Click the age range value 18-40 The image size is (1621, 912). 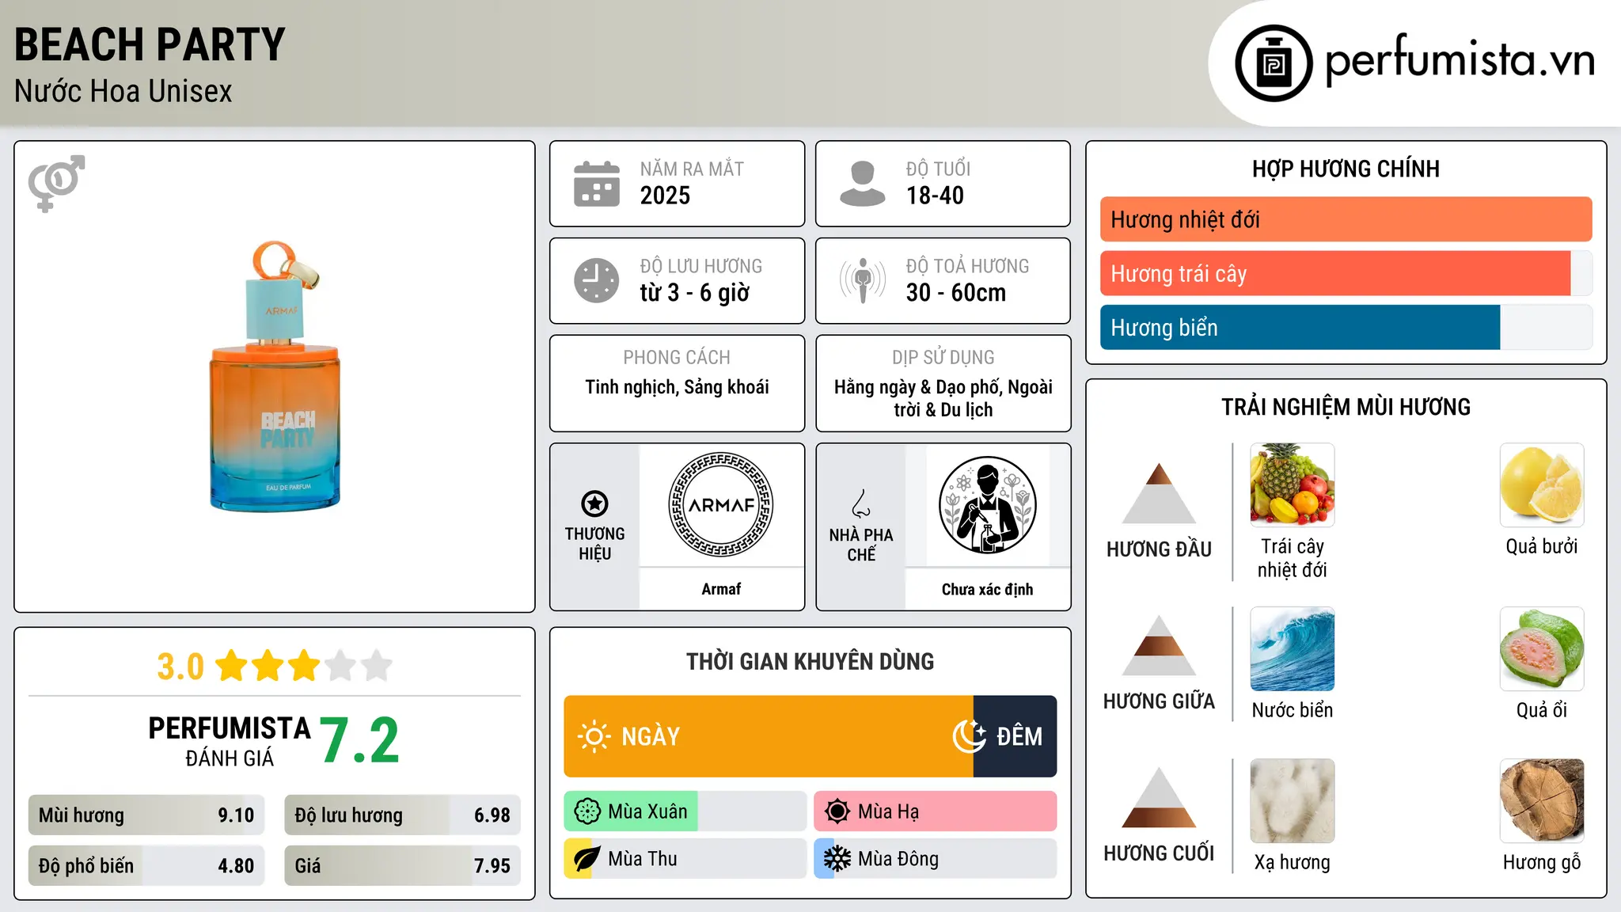(935, 196)
